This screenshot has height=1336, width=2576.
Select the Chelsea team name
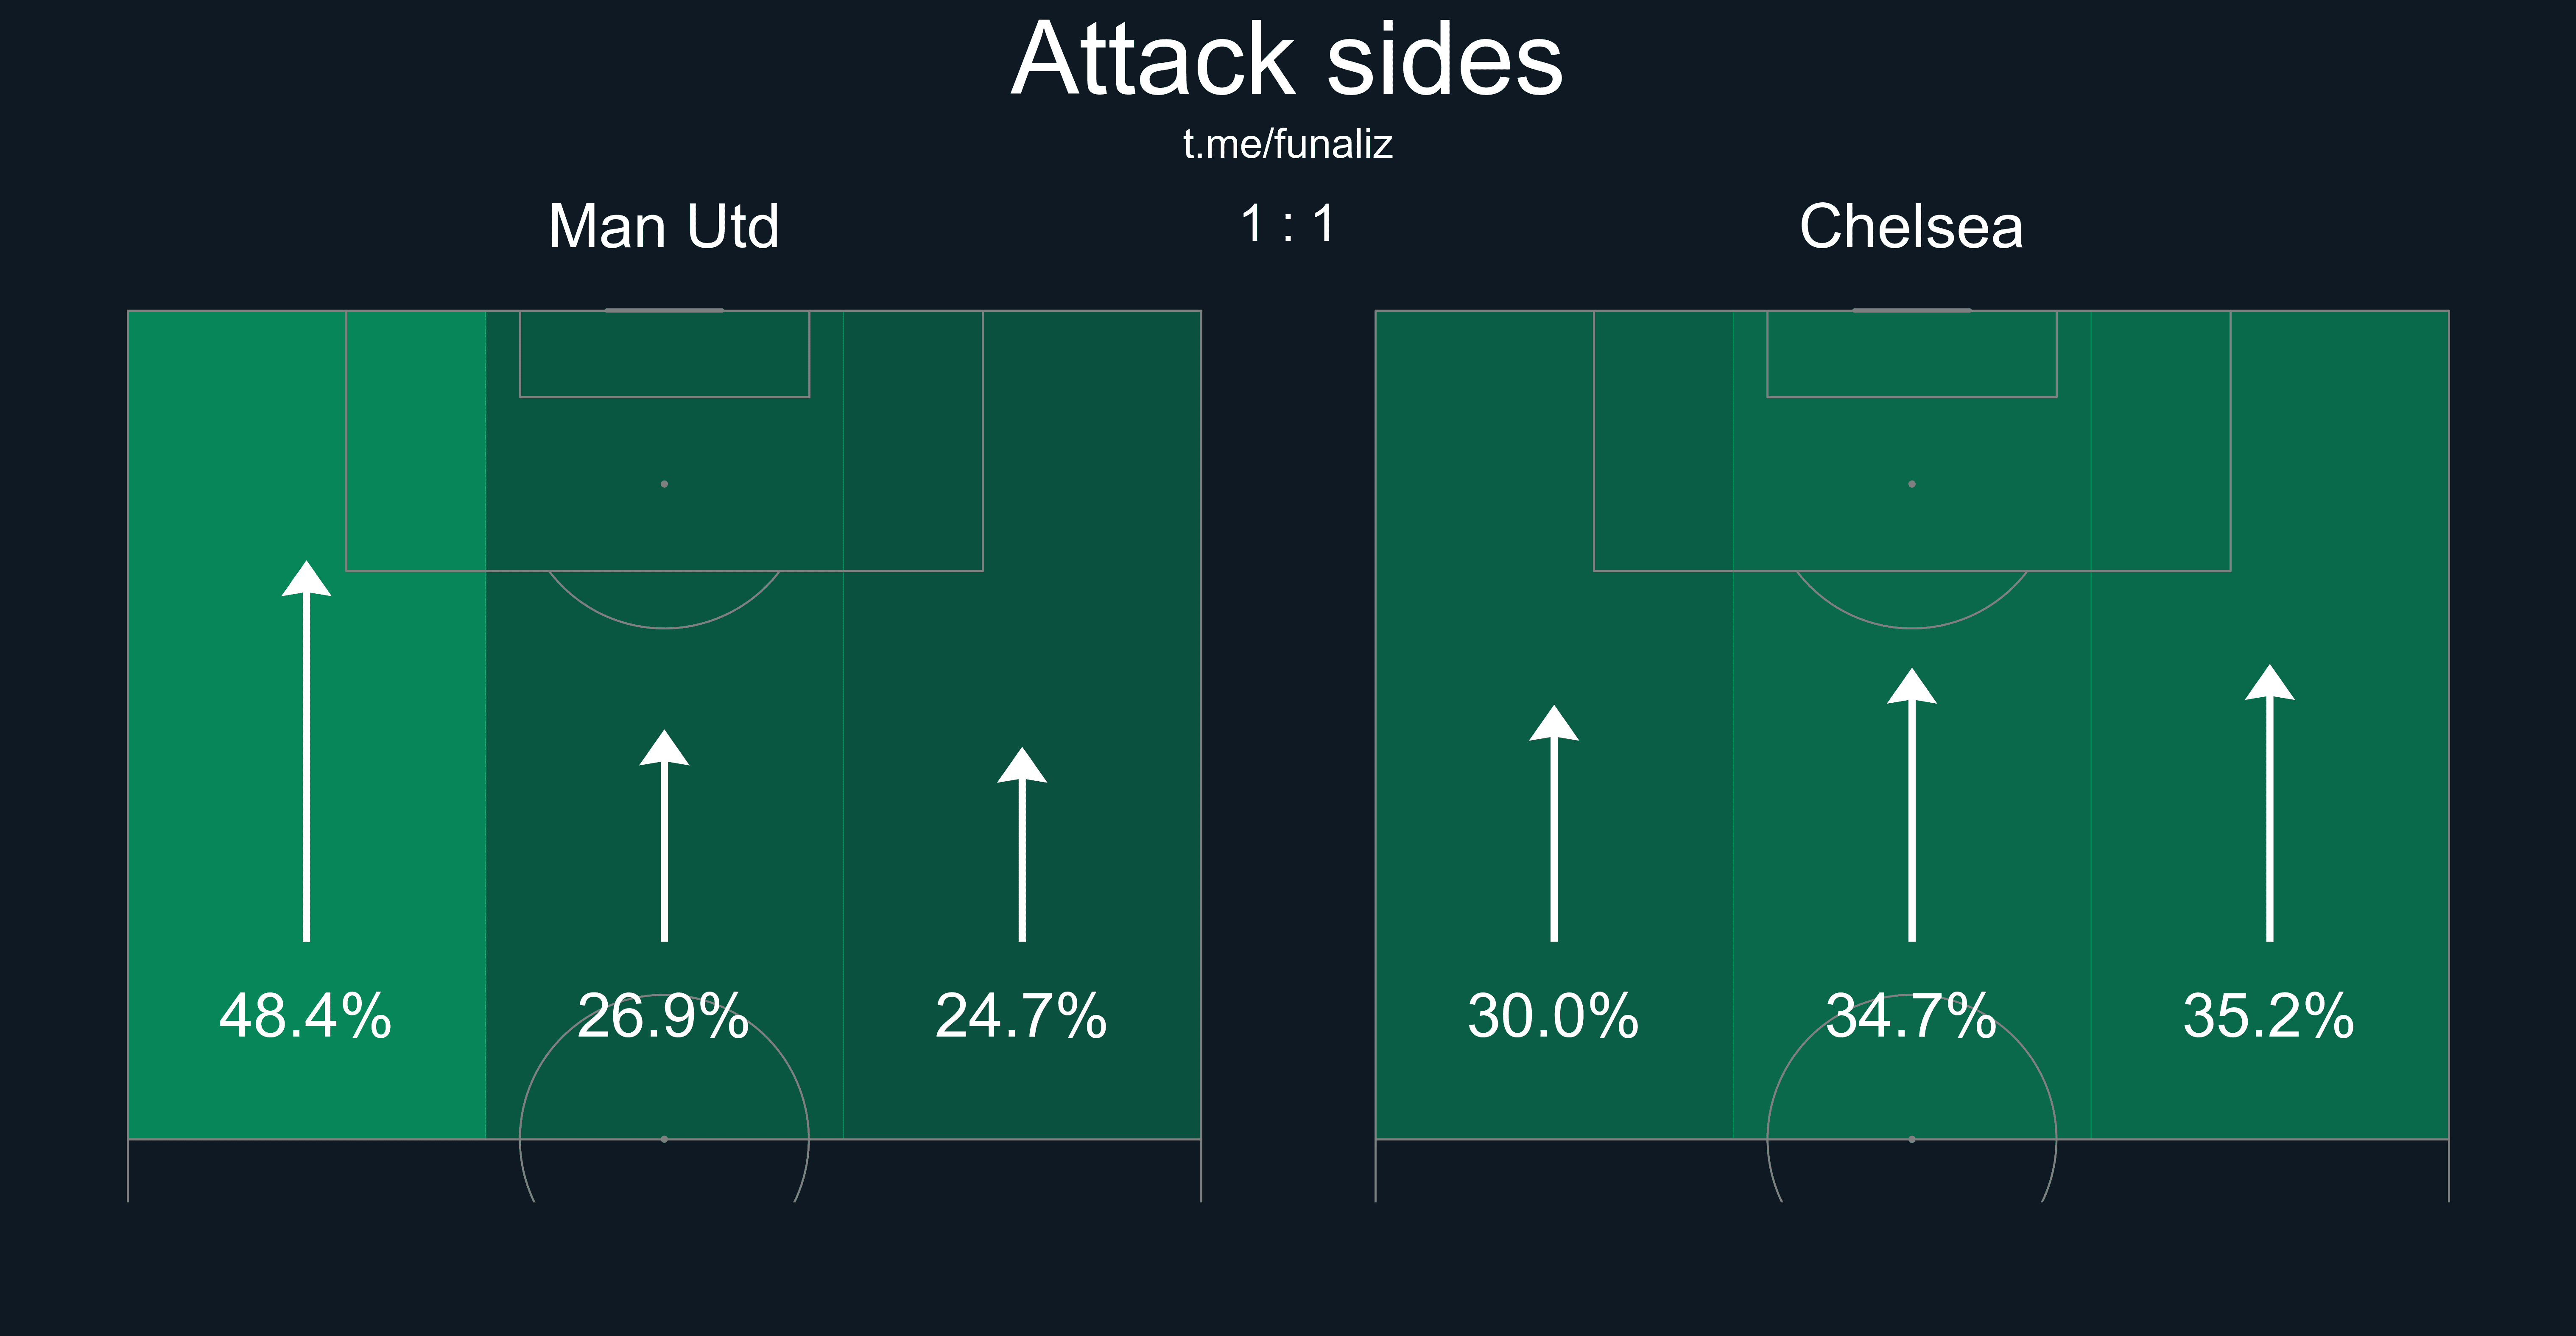click(x=1911, y=226)
